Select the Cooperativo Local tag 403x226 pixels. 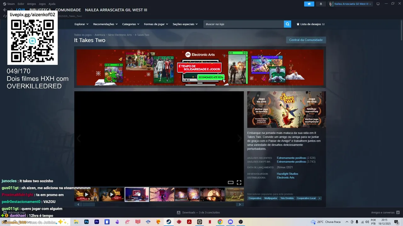(x=306, y=198)
